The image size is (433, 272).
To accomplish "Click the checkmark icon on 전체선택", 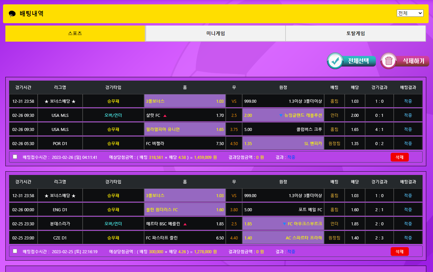I will point(335,61).
